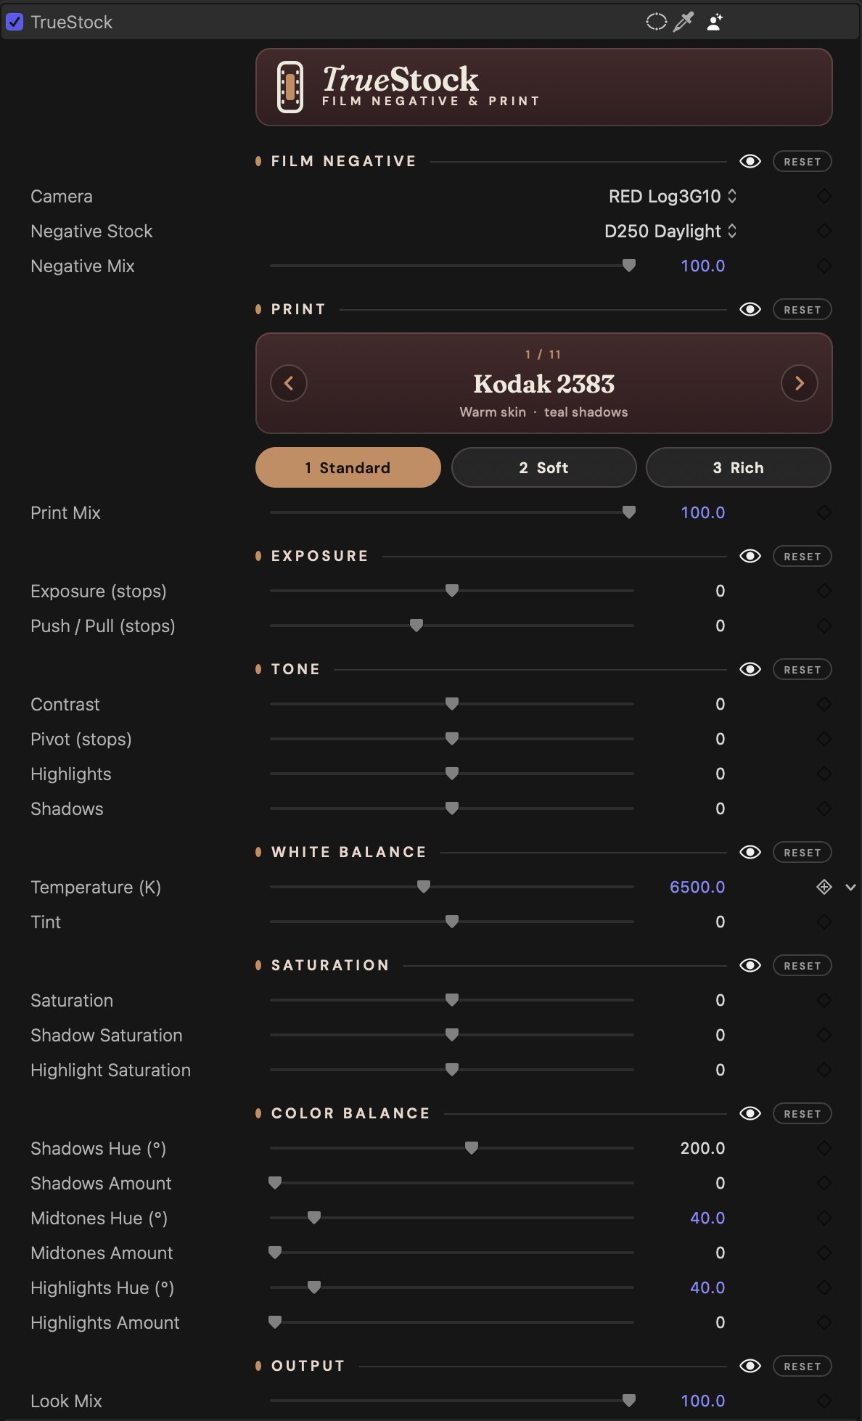Click keyframe diamond for Exposure (stops)
862x1421 pixels.
824,591
